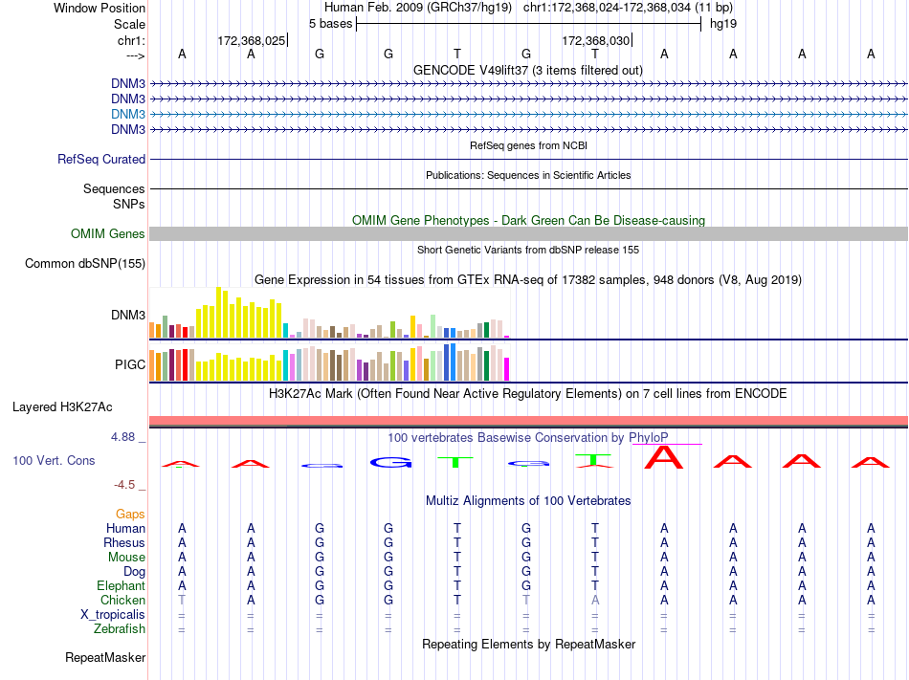This screenshot has width=909, height=680.
Task: Click the gray mismatched A in Chicken row
Action: 595,600
